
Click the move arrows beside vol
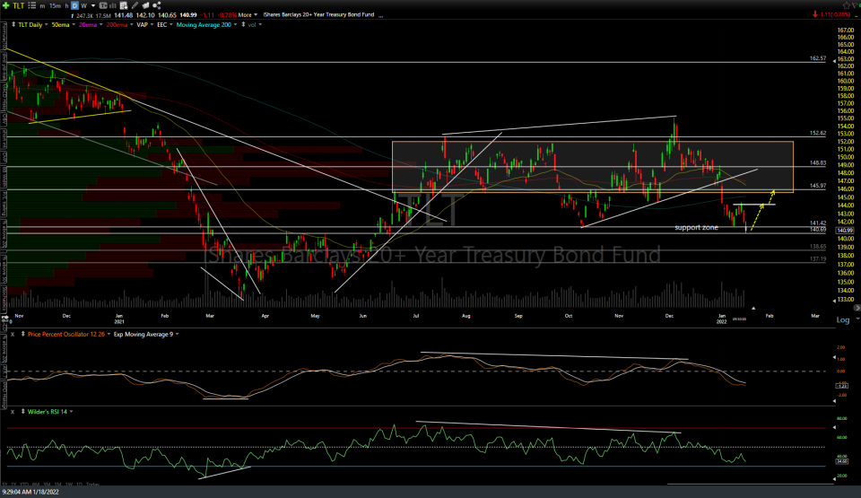(x=243, y=25)
